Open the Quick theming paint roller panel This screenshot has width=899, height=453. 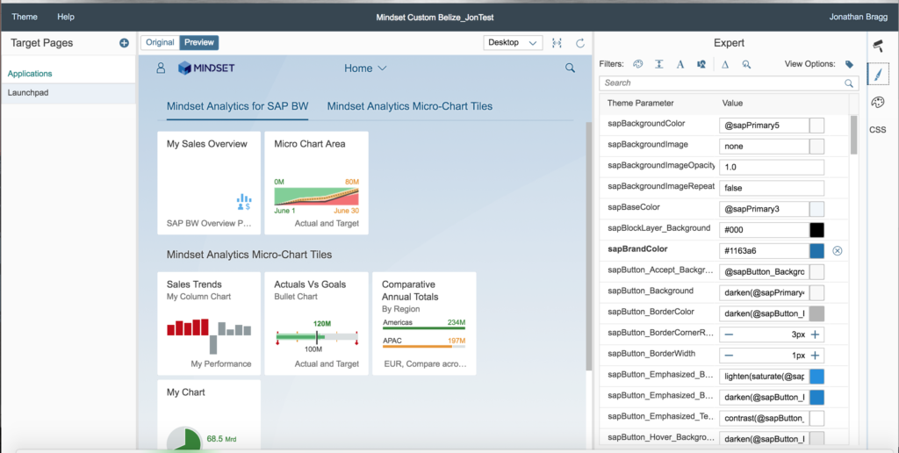point(878,46)
